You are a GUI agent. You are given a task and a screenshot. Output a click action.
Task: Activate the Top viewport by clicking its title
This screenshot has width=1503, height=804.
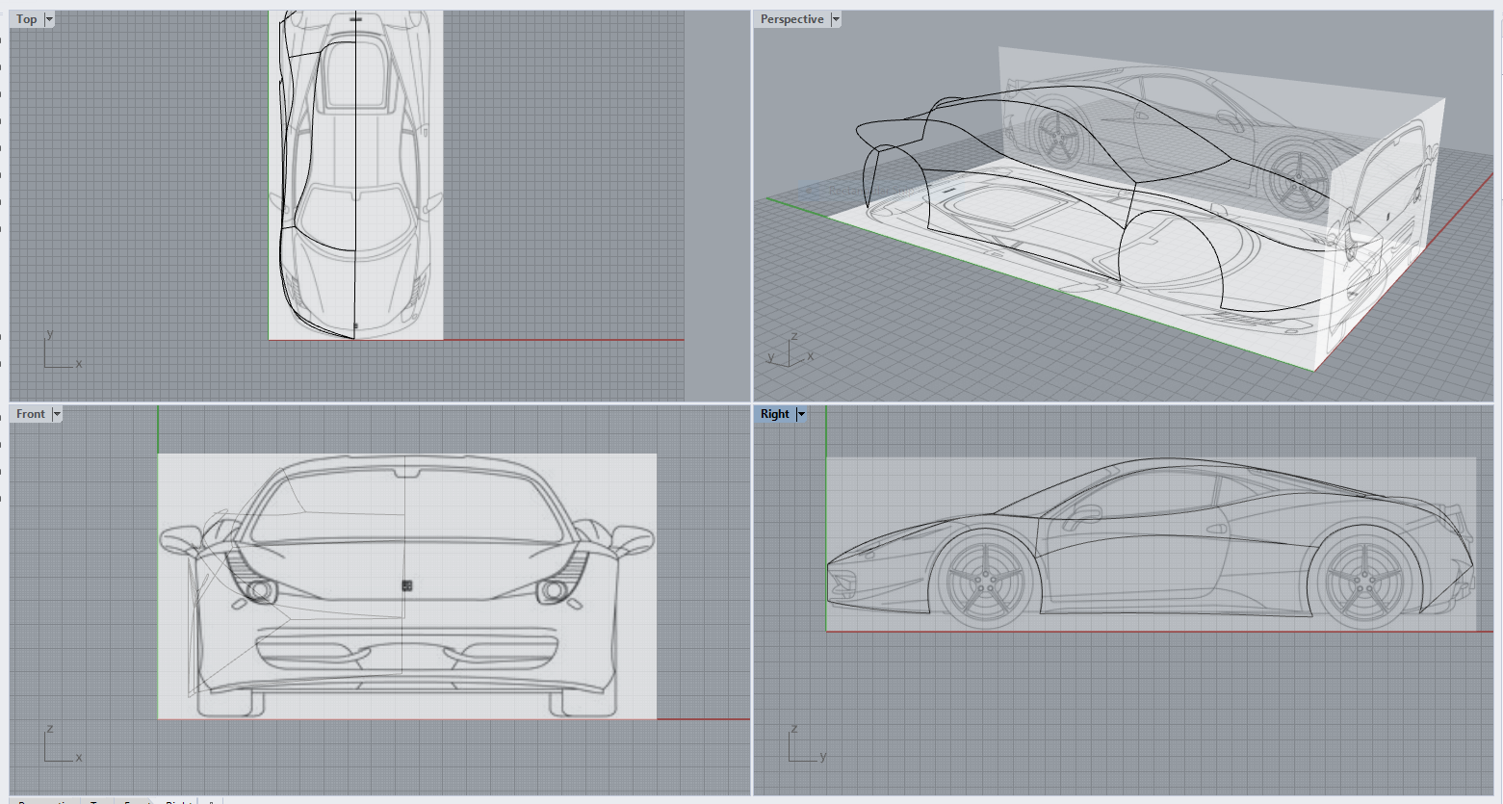coord(25,18)
